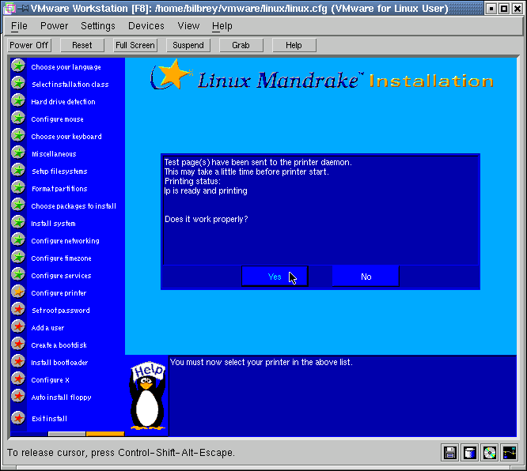Click the orange star beside Configure printer

[18, 293]
